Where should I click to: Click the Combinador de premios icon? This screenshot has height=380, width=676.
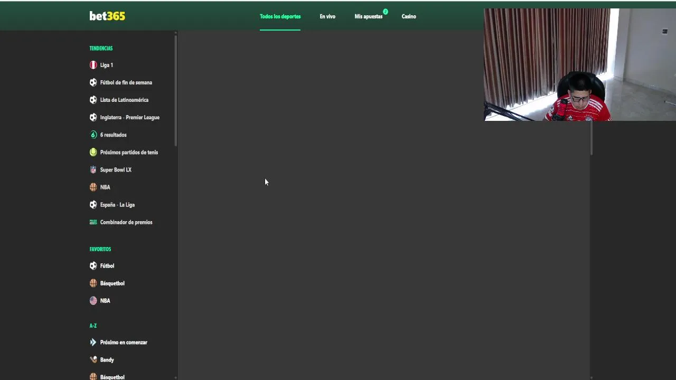[93, 222]
